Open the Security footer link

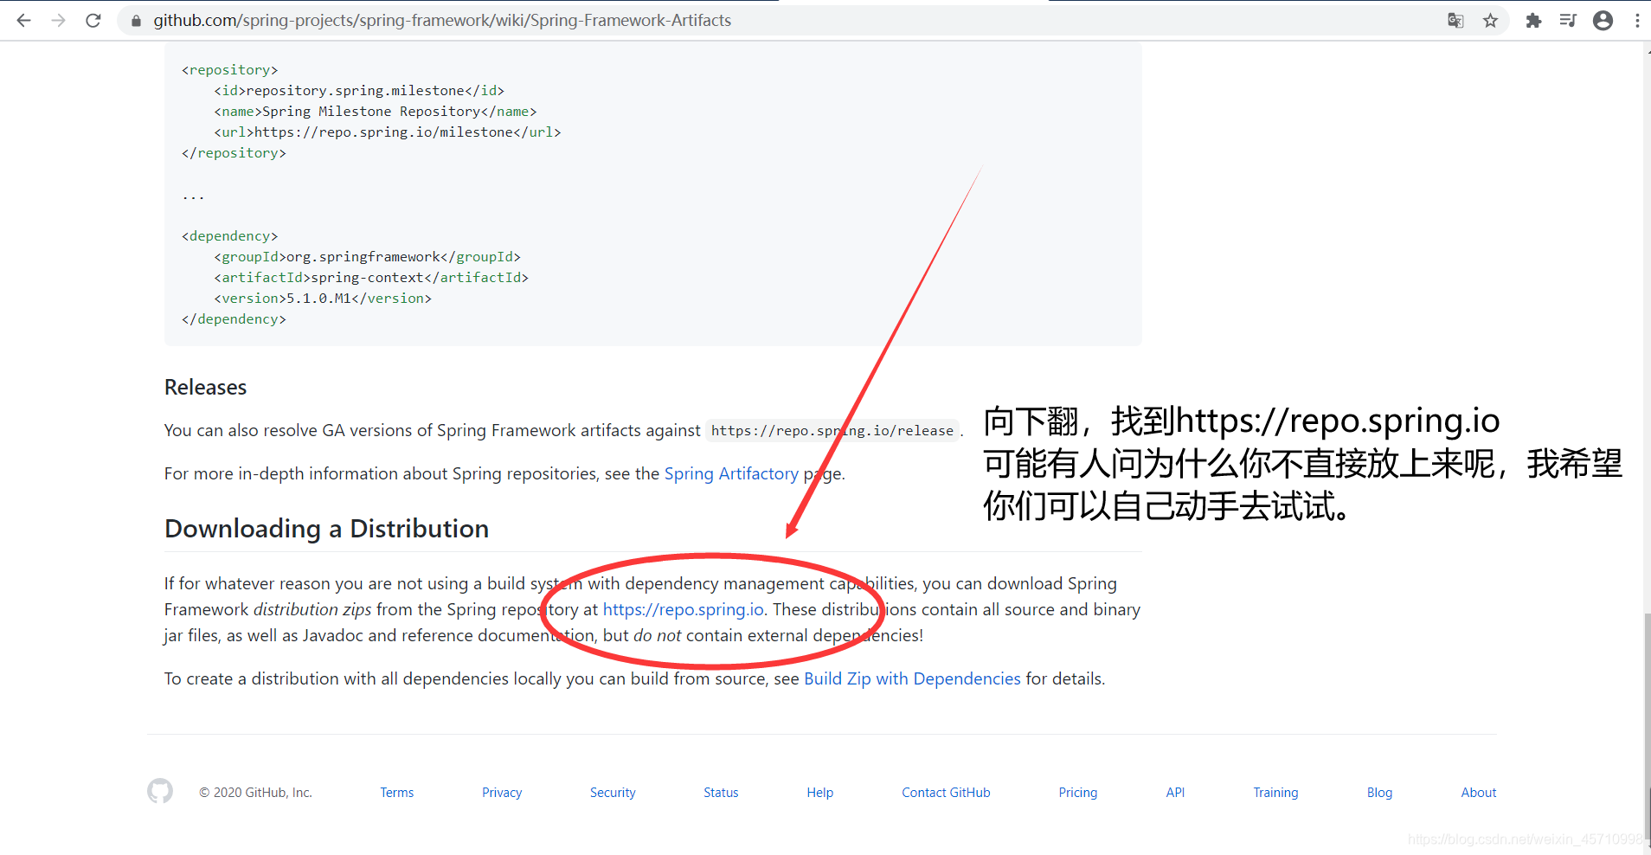(x=613, y=792)
